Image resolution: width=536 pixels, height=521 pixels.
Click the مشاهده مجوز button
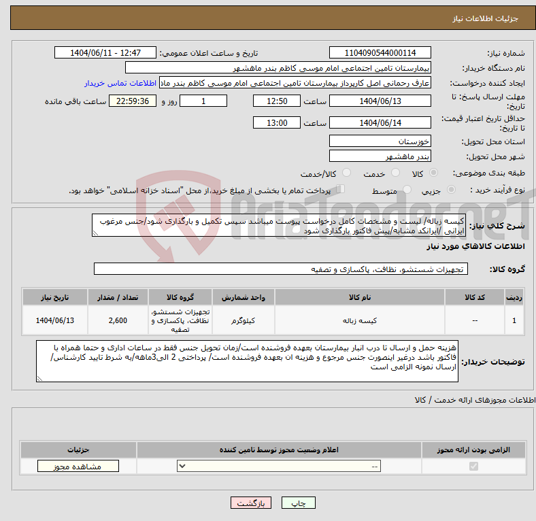click(x=78, y=467)
